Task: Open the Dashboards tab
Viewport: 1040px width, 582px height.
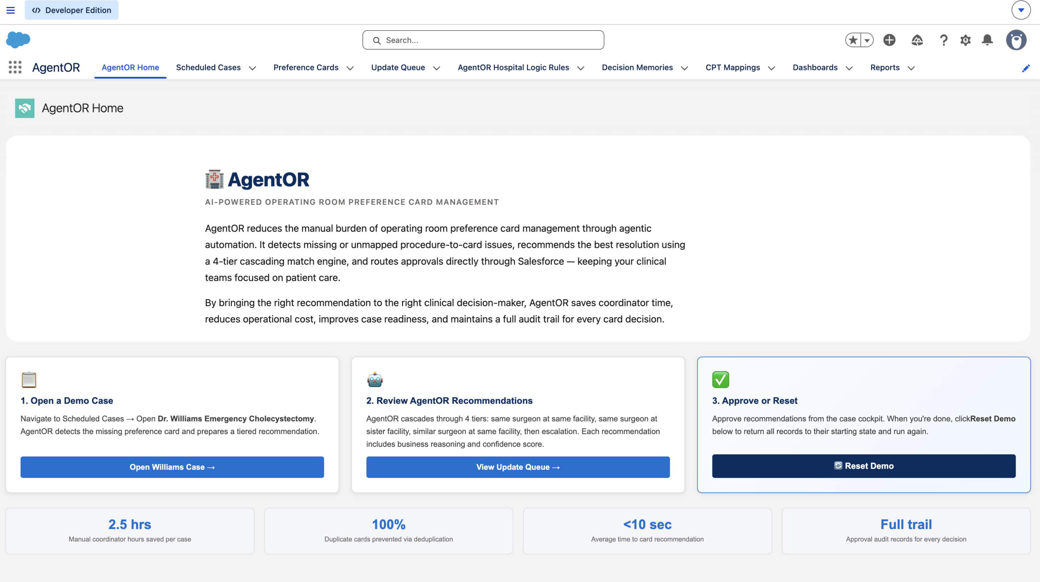Action: 815,67
